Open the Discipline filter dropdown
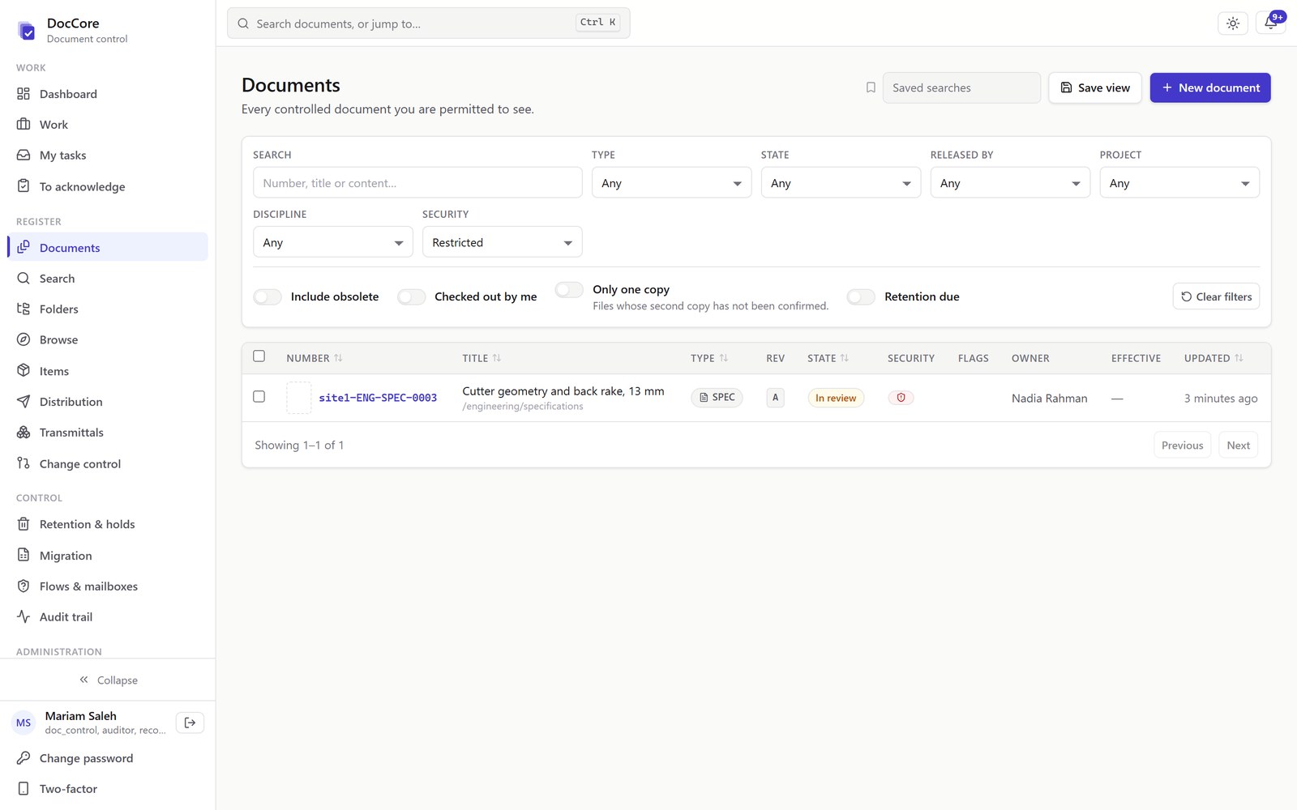The image size is (1297, 810). tap(332, 242)
